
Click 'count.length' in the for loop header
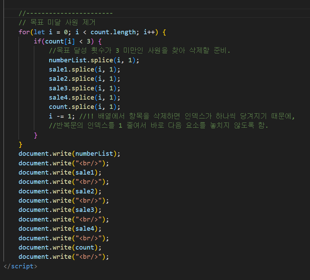(x=113, y=32)
